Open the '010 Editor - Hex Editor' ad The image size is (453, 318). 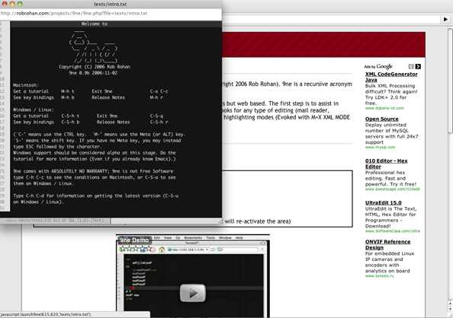pyautogui.click(x=386, y=164)
